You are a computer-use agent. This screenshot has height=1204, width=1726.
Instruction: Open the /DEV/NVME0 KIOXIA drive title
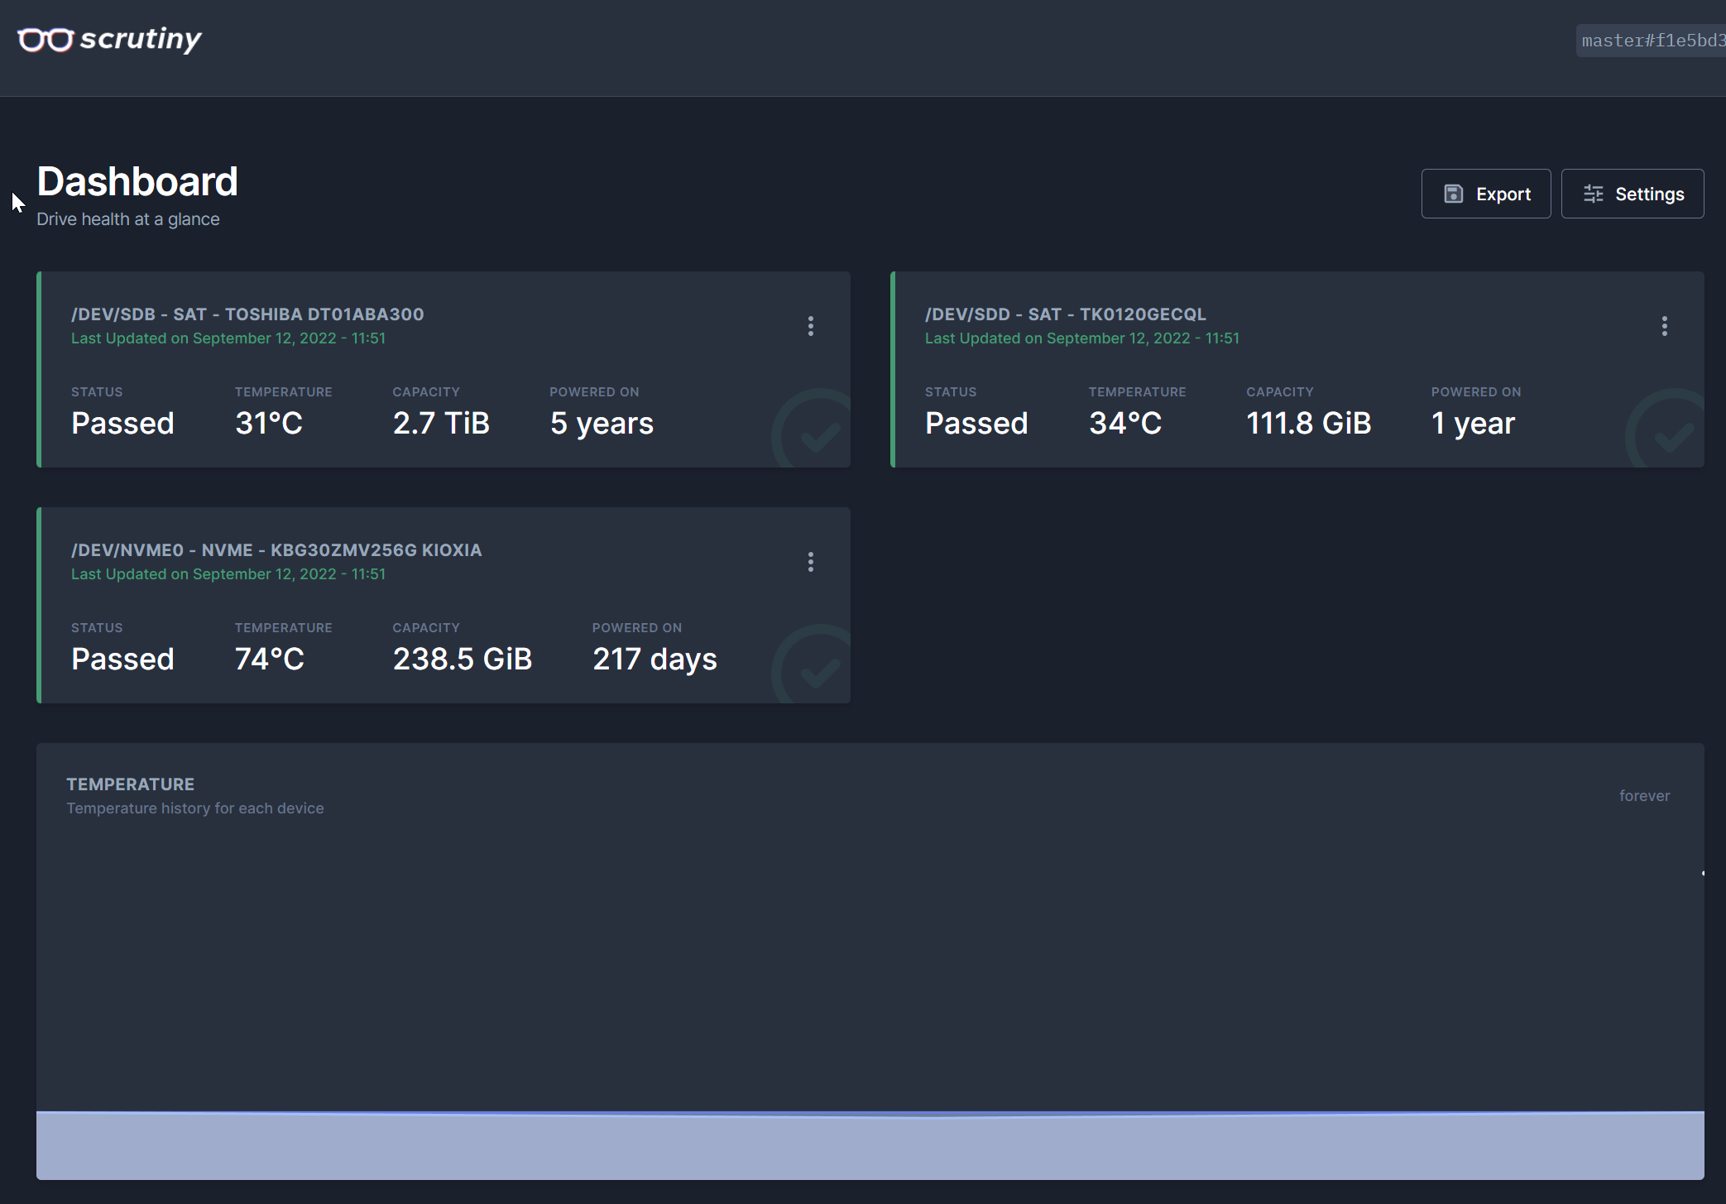pos(276,550)
